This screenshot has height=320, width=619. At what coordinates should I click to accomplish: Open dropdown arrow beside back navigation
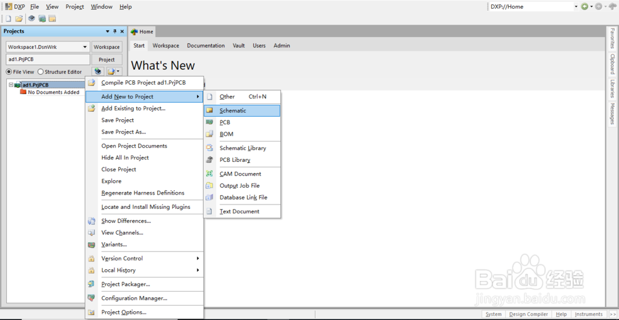coord(591,7)
